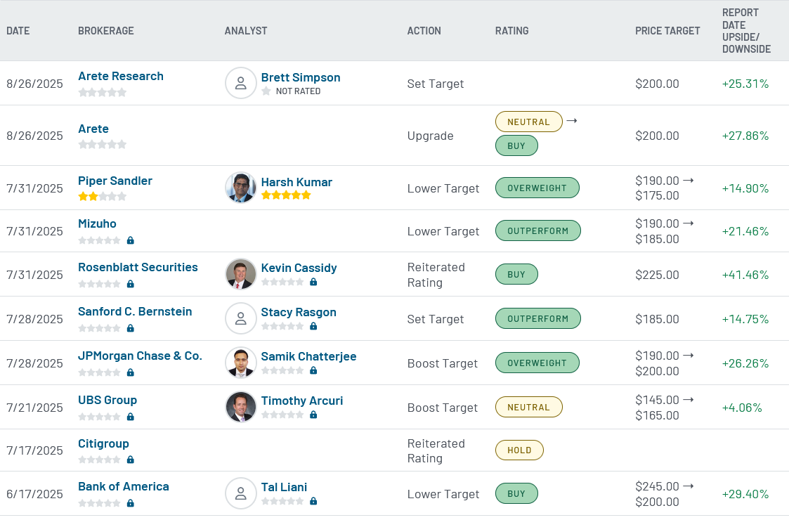The height and width of the screenshot is (520, 789).
Task: Open Rosenblatt Securities brokerage page
Action: click(x=138, y=267)
